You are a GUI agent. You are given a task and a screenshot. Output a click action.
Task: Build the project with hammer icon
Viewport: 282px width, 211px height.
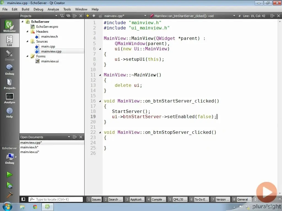pyautogui.click(x=9, y=195)
